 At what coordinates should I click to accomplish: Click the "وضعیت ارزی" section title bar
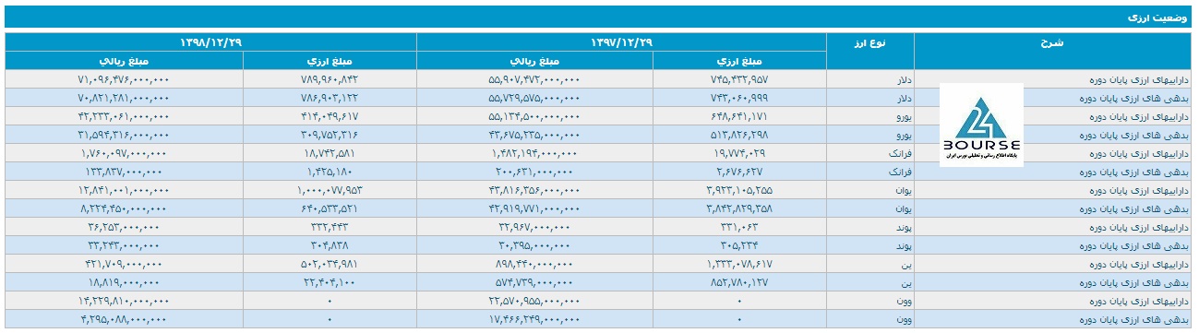[x=599, y=17]
